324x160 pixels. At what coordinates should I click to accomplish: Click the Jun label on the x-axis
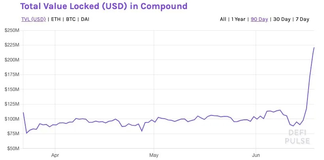[256, 155]
